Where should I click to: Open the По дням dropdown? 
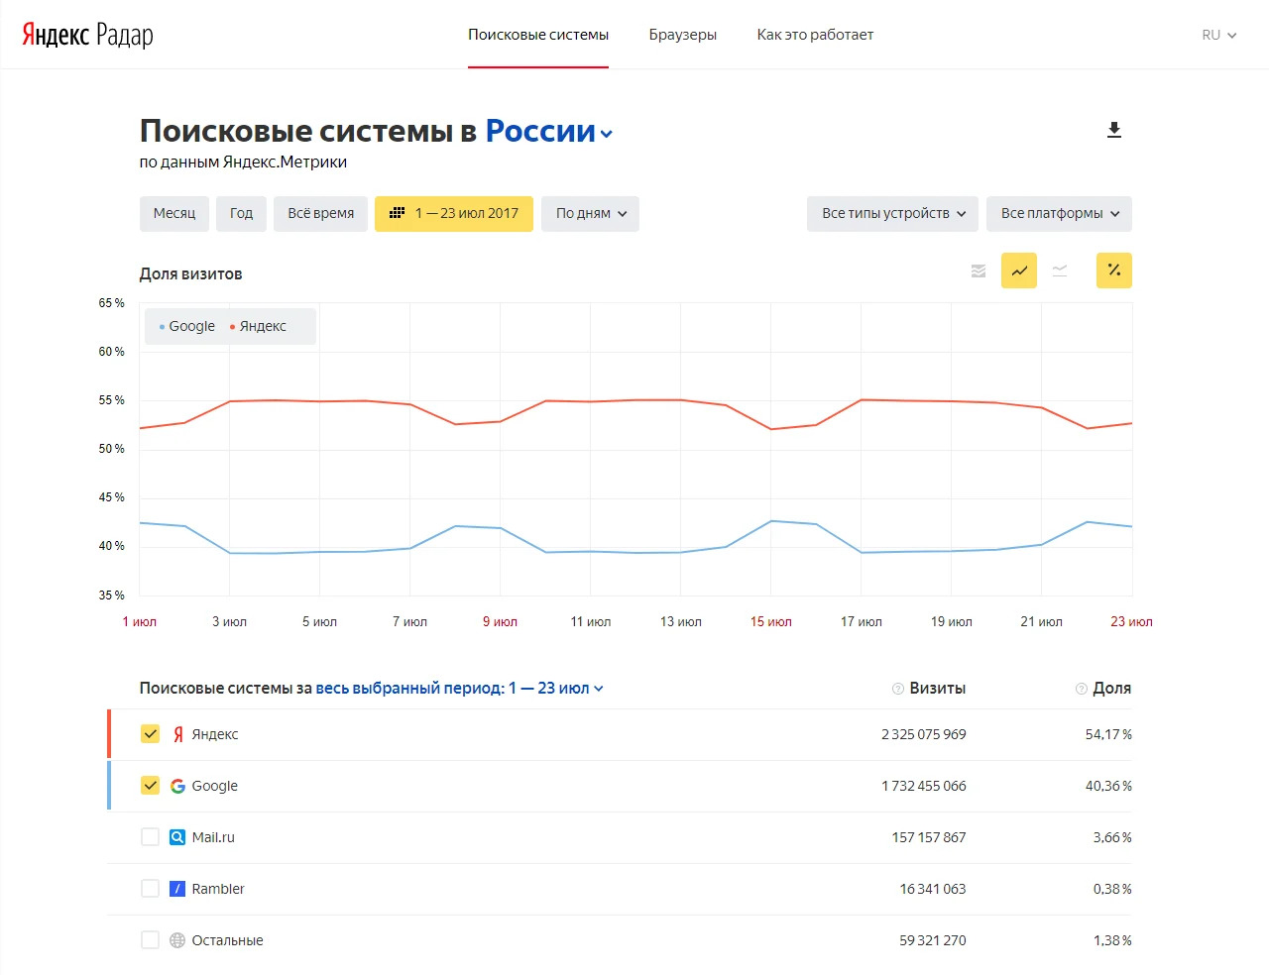(590, 213)
